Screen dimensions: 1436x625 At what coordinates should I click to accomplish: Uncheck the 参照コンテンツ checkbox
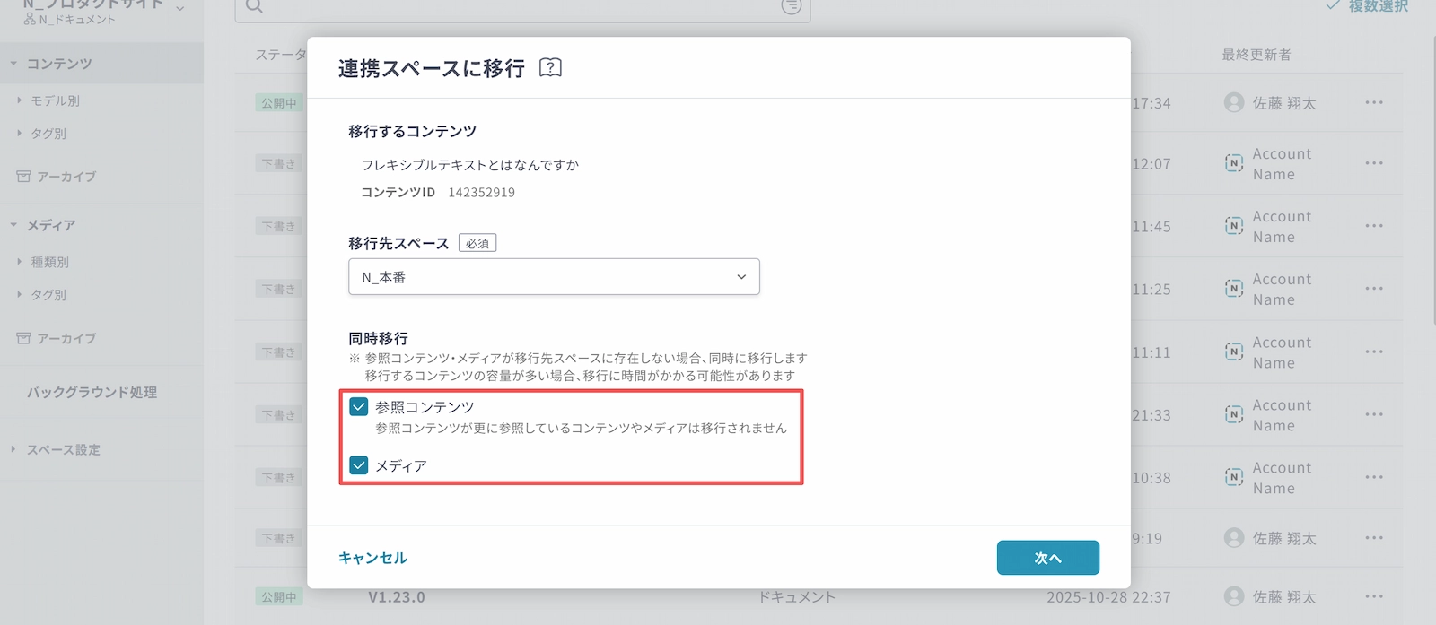coord(359,407)
